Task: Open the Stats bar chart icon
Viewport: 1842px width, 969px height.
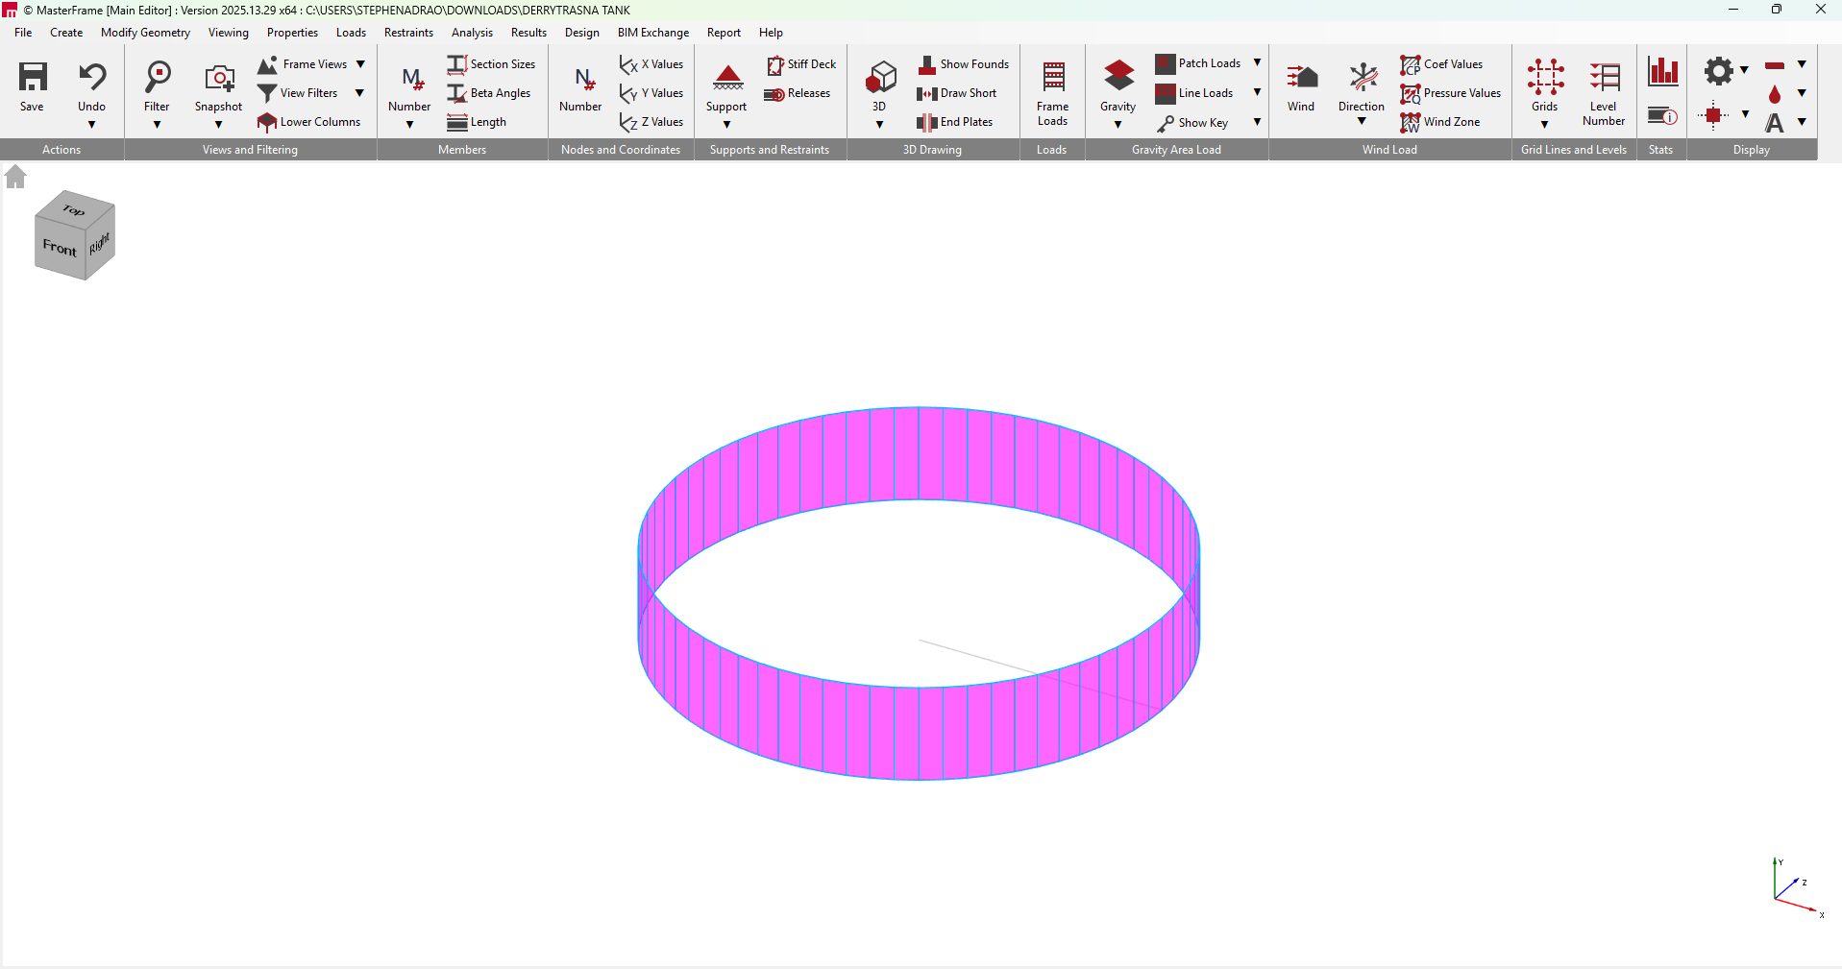Action: (1662, 71)
